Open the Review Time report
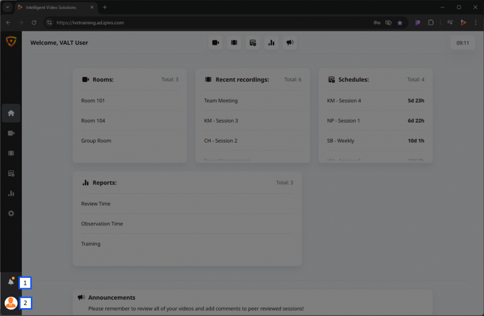 tap(187, 204)
